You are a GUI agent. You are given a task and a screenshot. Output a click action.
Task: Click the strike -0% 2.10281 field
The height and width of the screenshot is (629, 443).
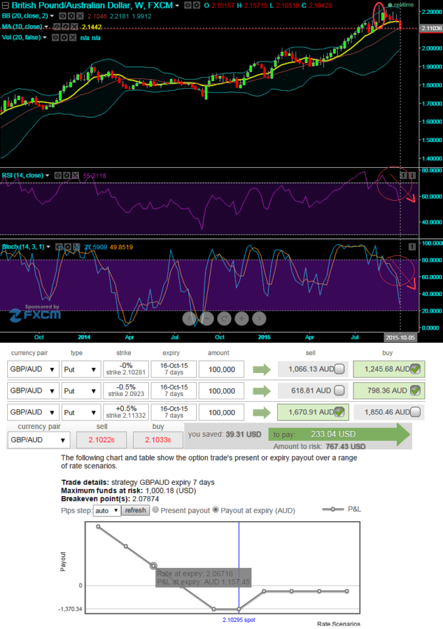point(126,369)
